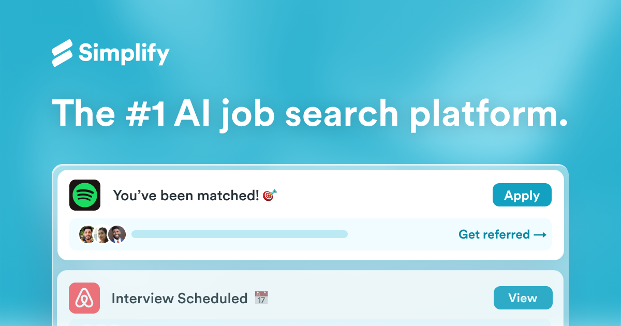
Task: Select the leftmost referrer avatar
Action: click(x=87, y=234)
